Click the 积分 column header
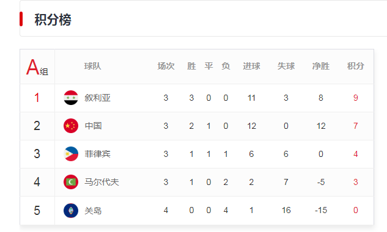This screenshot has width=387, height=232. [355, 66]
